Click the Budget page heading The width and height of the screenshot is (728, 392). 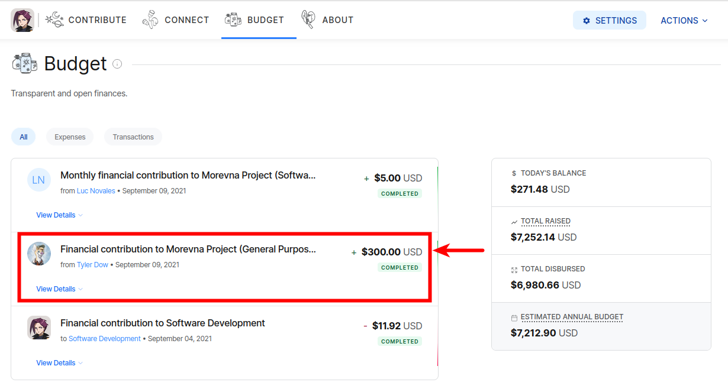pyautogui.click(x=76, y=64)
